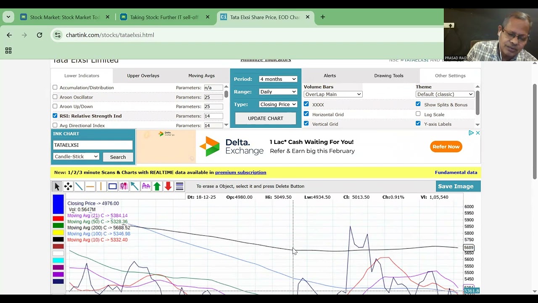This screenshot has width=538, height=303.
Task: Open the Type dropdown (Closing Price)
Action: [x=278, y=104]
